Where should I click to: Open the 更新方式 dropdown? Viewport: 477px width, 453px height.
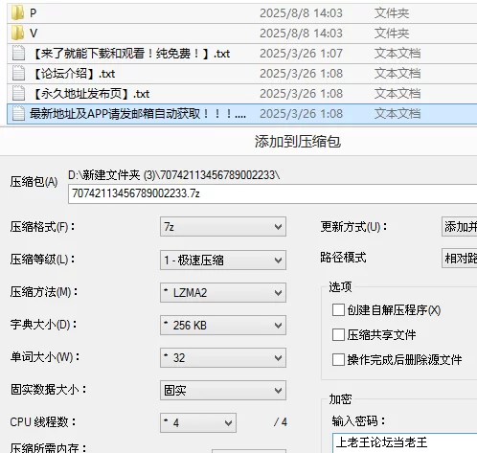tap(459, 227)
